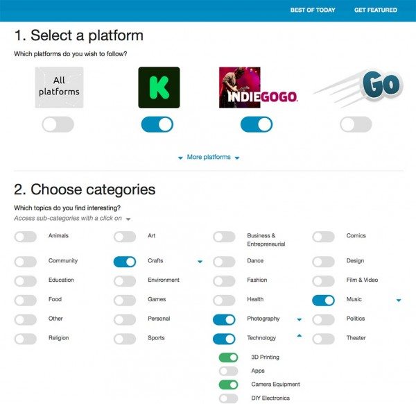This screenshot has height=404, width=416.
Task: Collapse Technology sub-categories arrow
Action: point(300,336)
